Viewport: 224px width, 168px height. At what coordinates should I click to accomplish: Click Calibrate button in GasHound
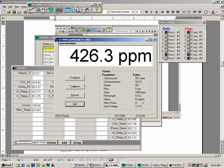coord(75,86)
